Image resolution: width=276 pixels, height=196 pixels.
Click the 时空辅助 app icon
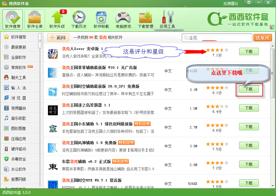pyautogui.click(x=53, y=92)
